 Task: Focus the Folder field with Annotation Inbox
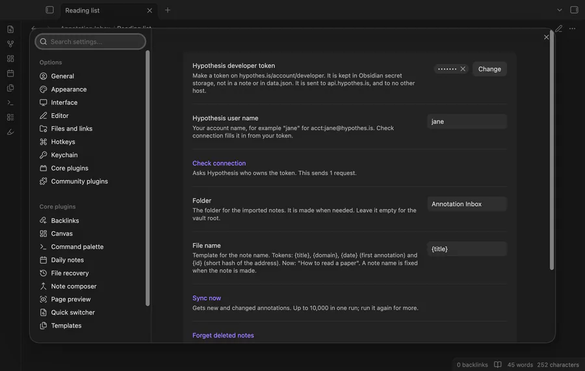[467, 204]
